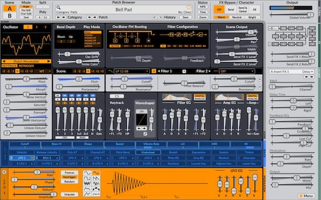The height and width of the screenshot is (200, 321).
Task: Go to next patch category arrow
Action: [64, 18]
